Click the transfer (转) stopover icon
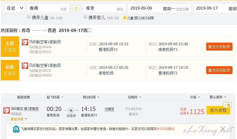This screenshot has width=237, height=139. 71,110
